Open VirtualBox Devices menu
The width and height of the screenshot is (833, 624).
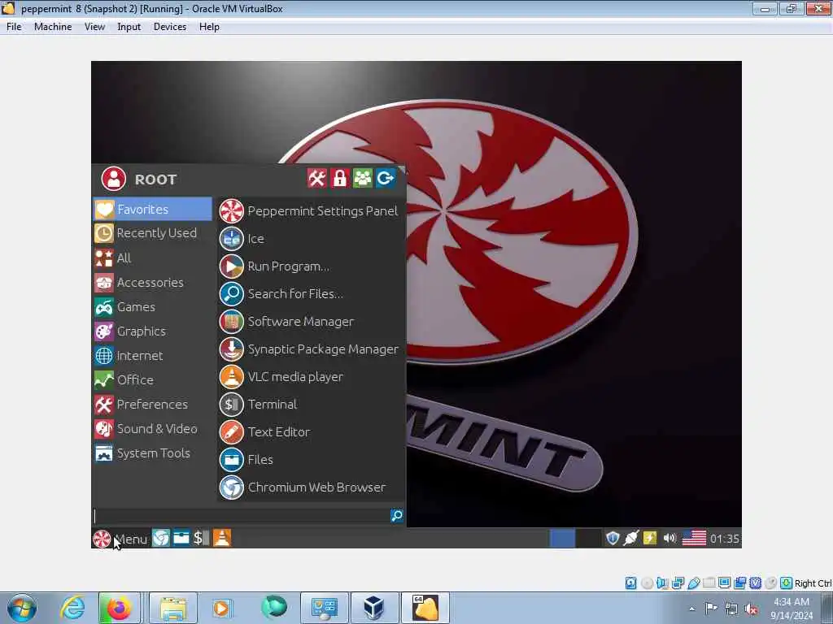170,27
